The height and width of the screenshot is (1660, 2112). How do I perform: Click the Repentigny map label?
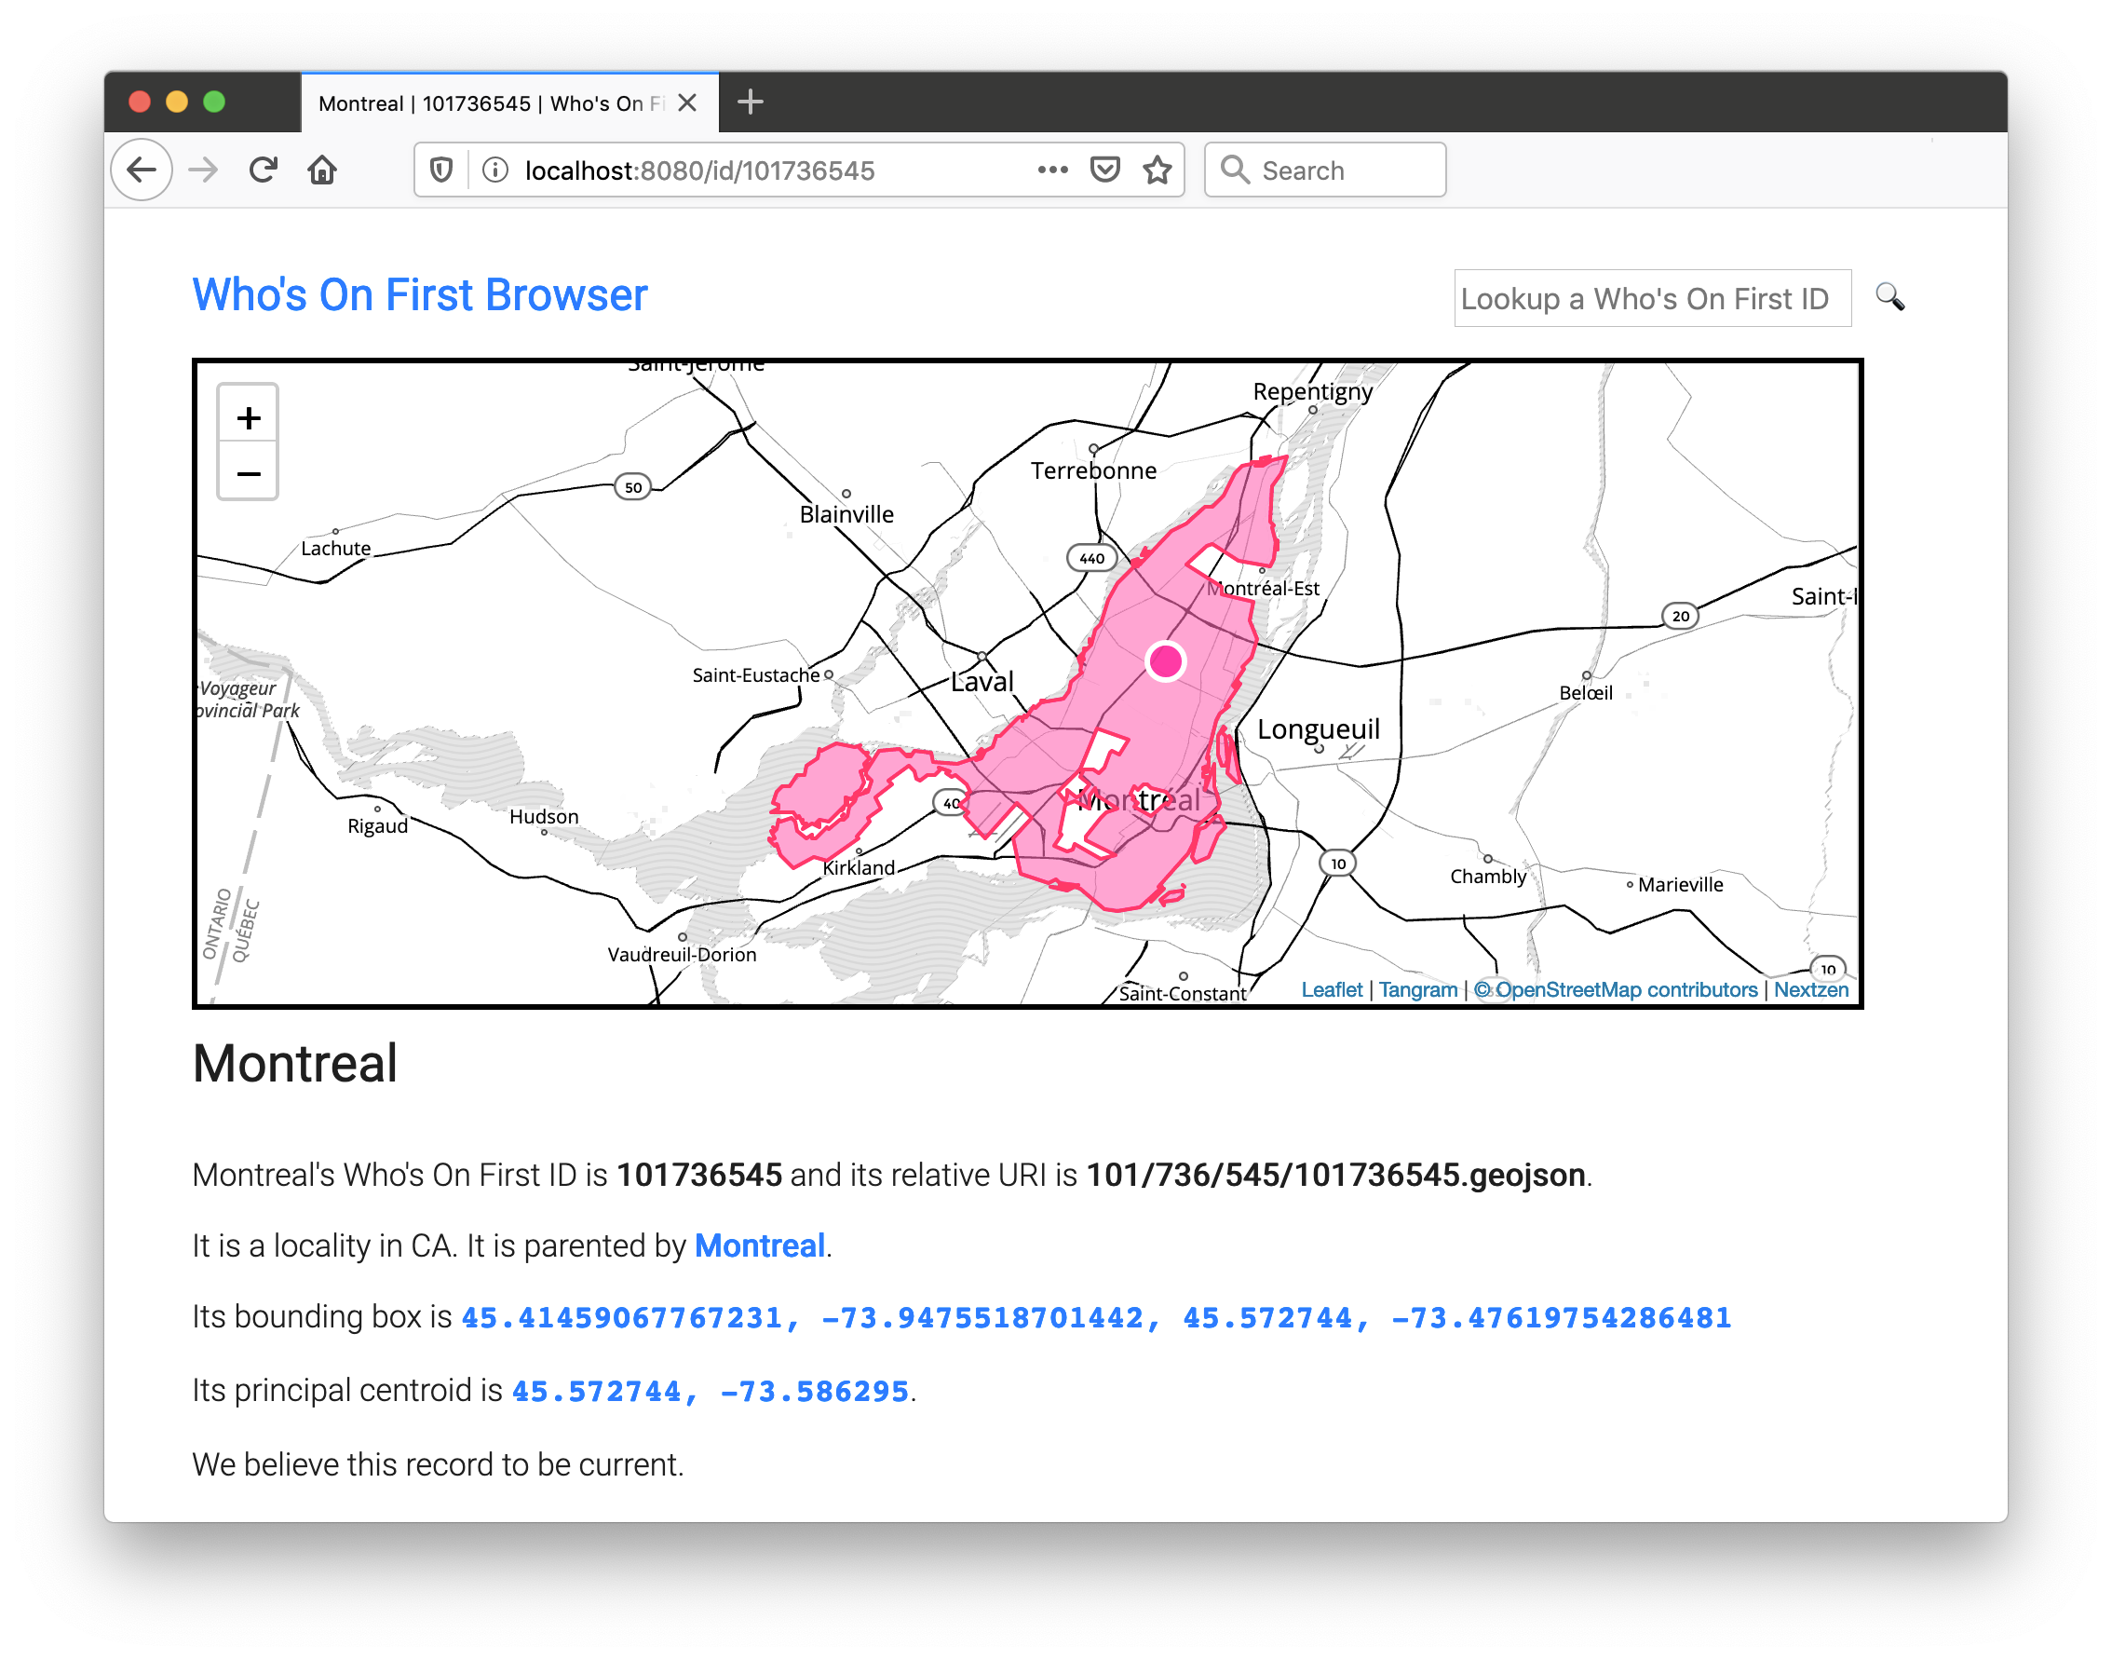point(1312,391)
